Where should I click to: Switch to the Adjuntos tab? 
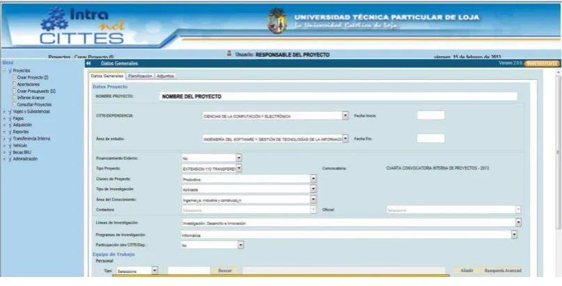tap(165, 76)
